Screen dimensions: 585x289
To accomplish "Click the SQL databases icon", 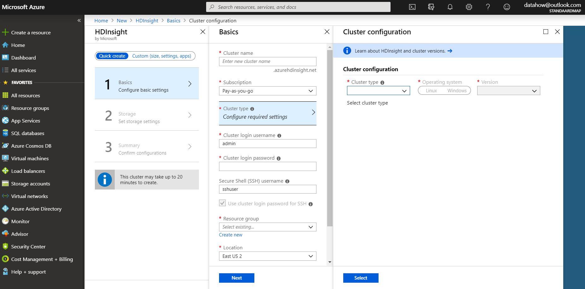I will point(5,133).
